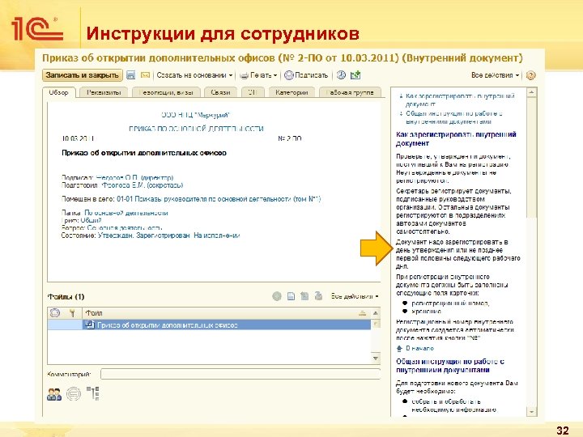Click file list scrollbar up arrow
Image resolution: width=583 pixels, height=437 pixels.
click(376, 313)
